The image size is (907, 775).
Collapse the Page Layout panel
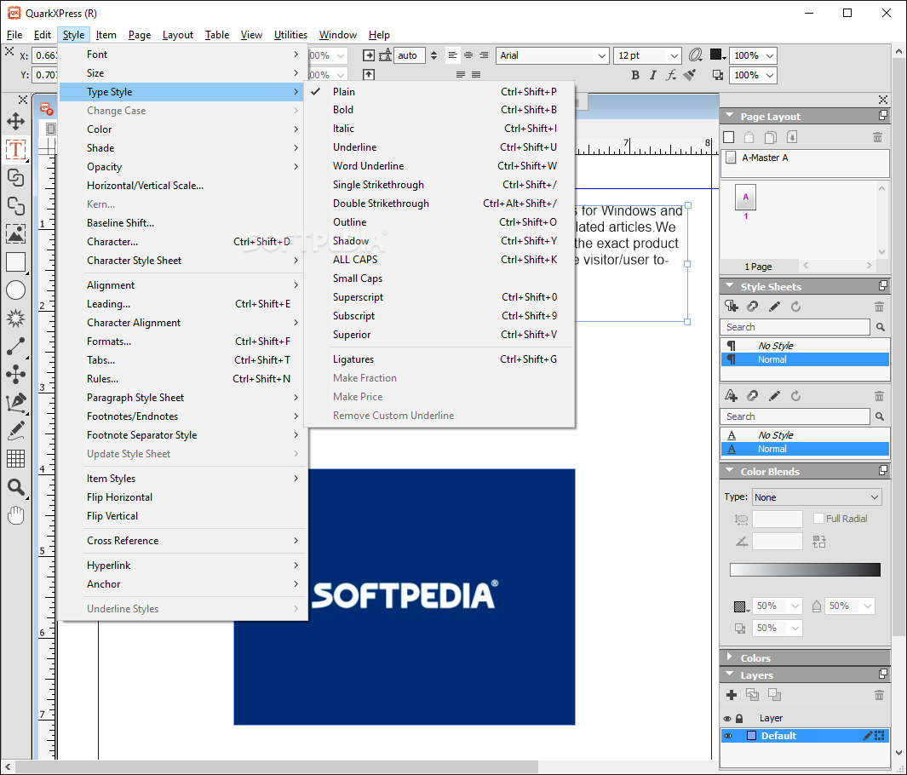click(729, 116)
